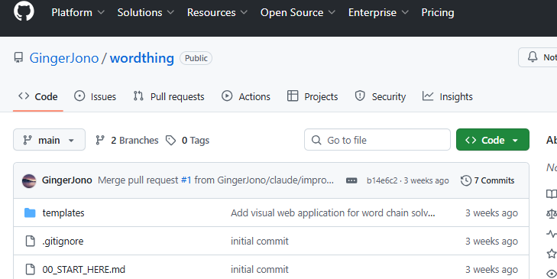
Task: Expand the Enterprise menu
Action: coord(378,12)
